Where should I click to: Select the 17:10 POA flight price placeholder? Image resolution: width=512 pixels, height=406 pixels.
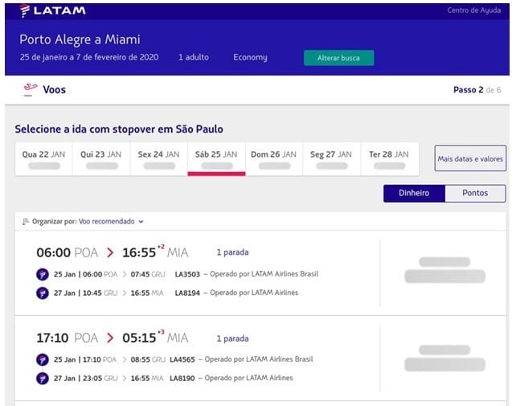[x=444, y=359]
